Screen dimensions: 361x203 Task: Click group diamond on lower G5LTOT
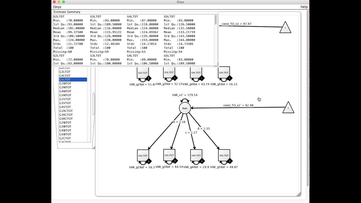230,161
